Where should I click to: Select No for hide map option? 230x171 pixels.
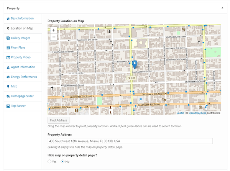(62, 161)
